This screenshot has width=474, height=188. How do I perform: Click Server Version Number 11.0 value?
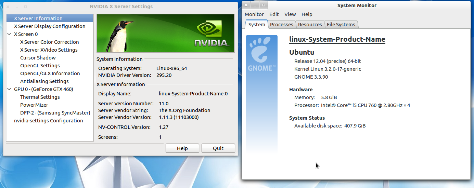164,104
